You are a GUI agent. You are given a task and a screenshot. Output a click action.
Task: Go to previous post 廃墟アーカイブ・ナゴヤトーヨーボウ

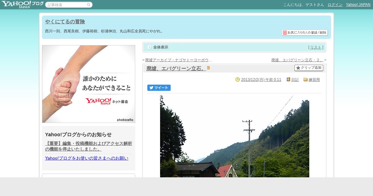[179, 60]
